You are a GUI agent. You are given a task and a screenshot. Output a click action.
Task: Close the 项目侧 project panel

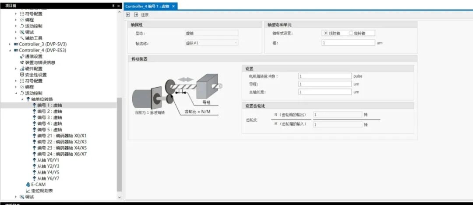(119, 6)
